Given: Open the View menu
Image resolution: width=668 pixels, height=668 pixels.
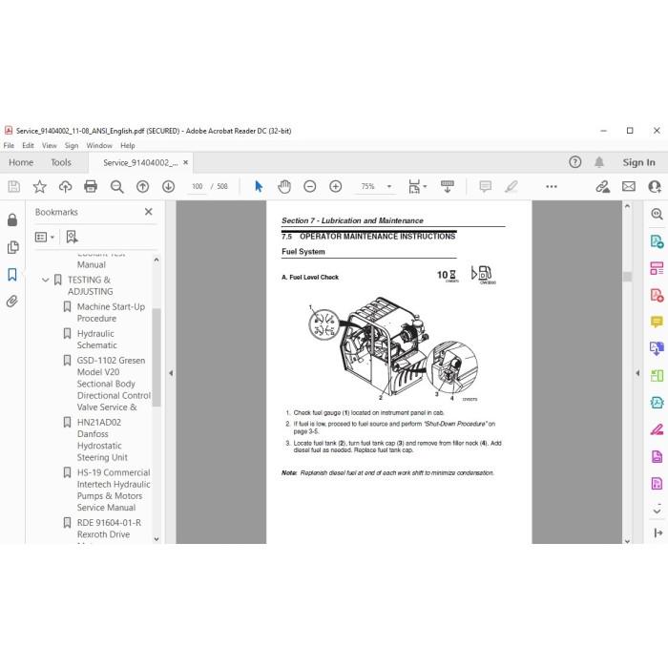Looking at the screenshot, I should coord(49,146).
